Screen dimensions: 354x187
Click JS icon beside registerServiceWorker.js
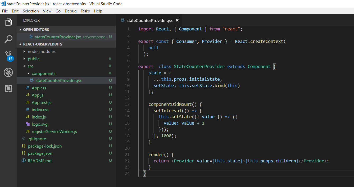coord(28,131)
